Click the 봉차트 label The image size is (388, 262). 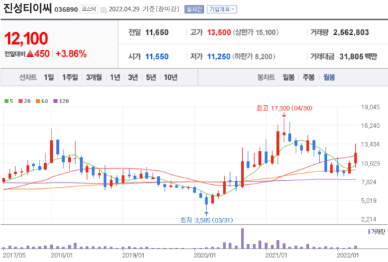(x=266, y=78)
